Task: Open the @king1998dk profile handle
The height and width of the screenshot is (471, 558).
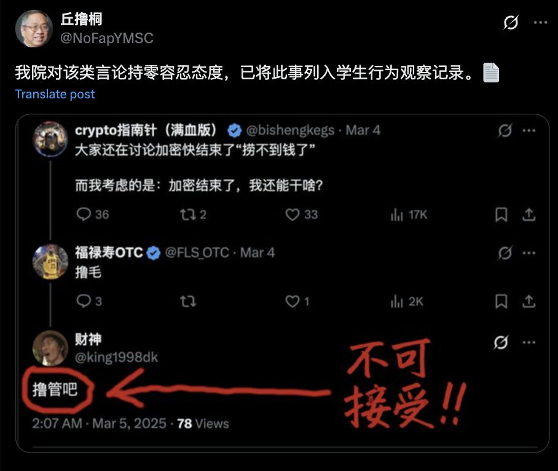Action: coord(116,357)
